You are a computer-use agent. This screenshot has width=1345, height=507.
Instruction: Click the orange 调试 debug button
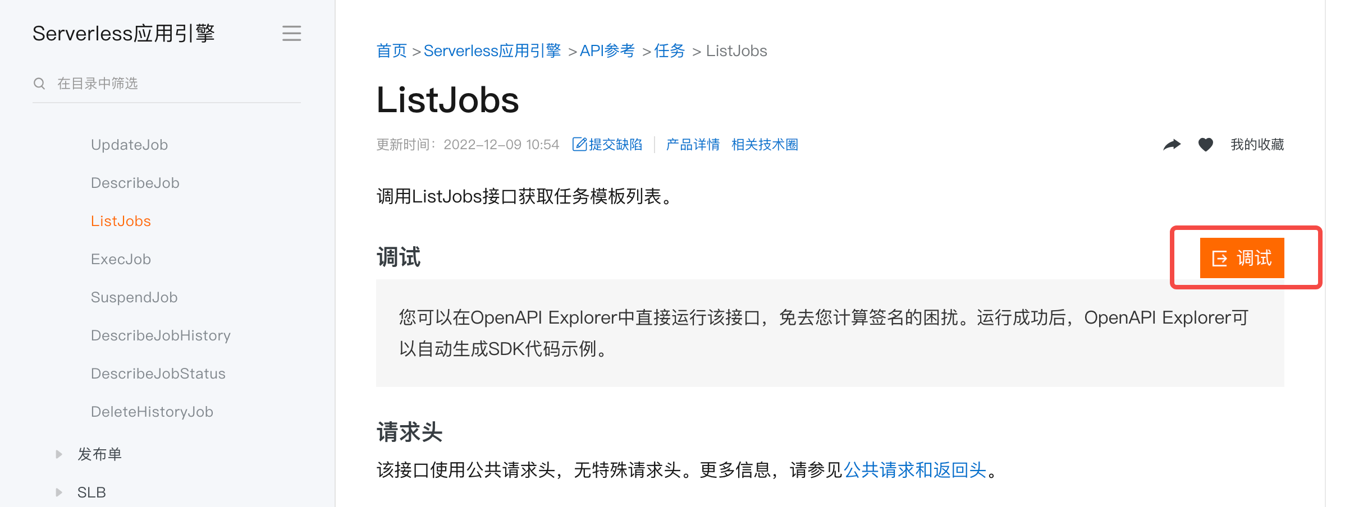1242,258
